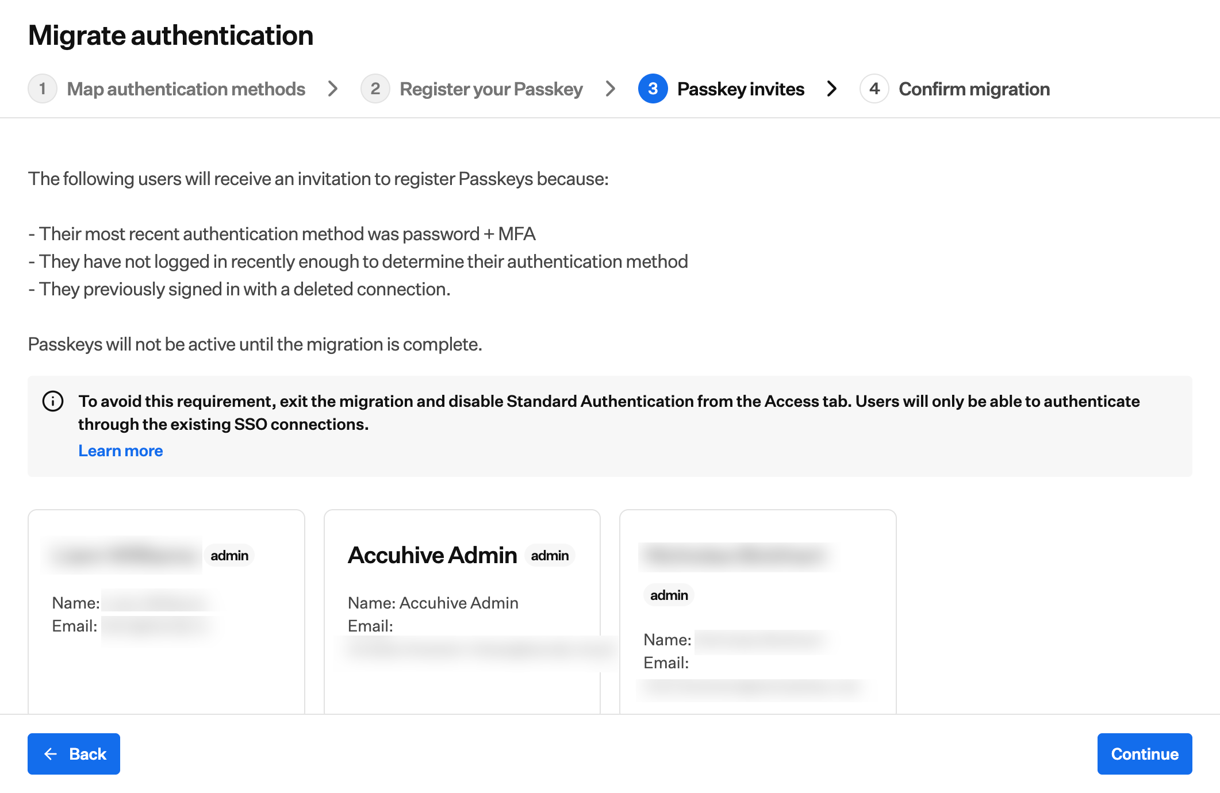The image size is (1220, 793).
Task: Click the back arrow inside the Back button
Action: tap(52, 754)
